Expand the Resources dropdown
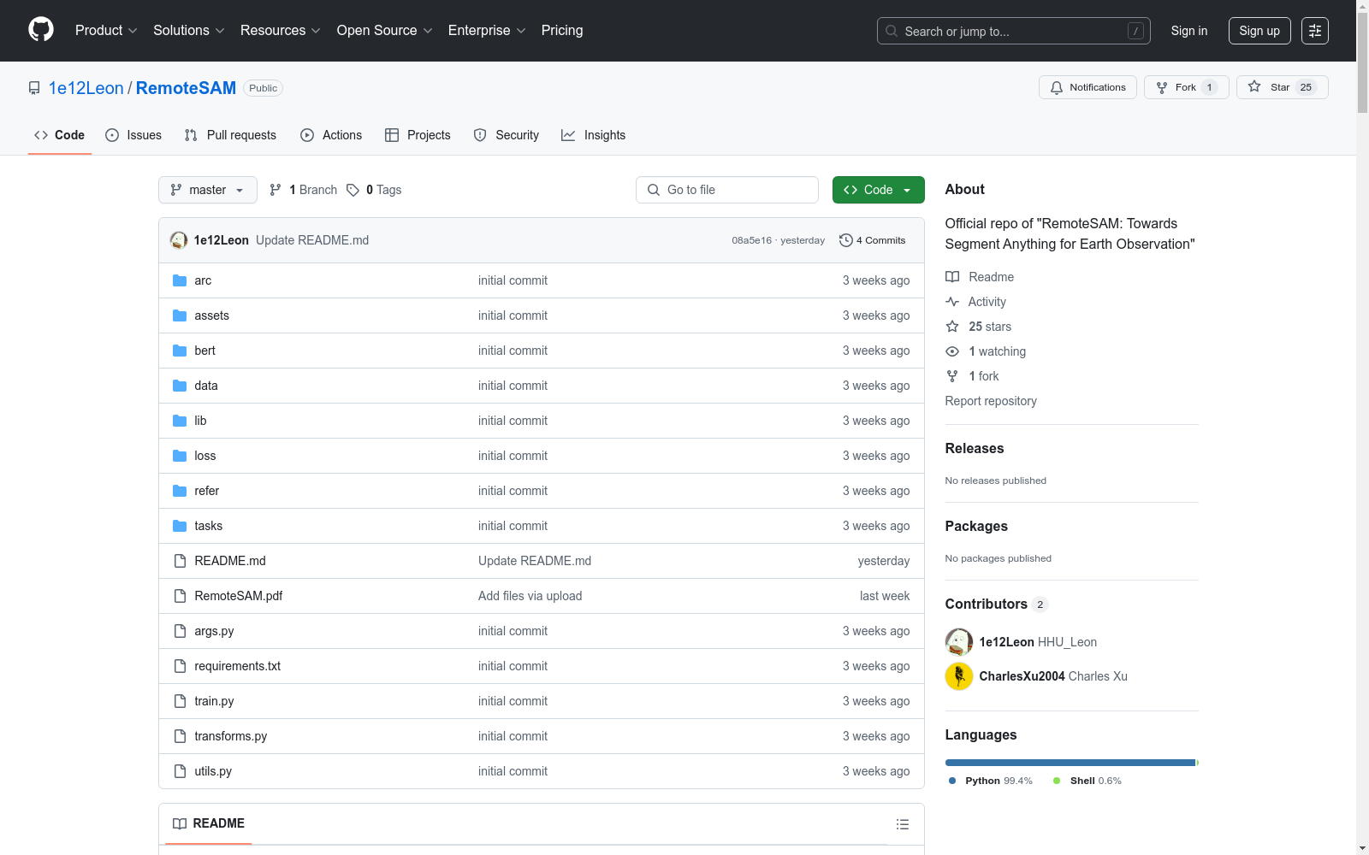 [x=281, y=31]
